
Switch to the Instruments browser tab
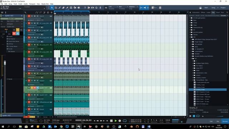(196, 13)
